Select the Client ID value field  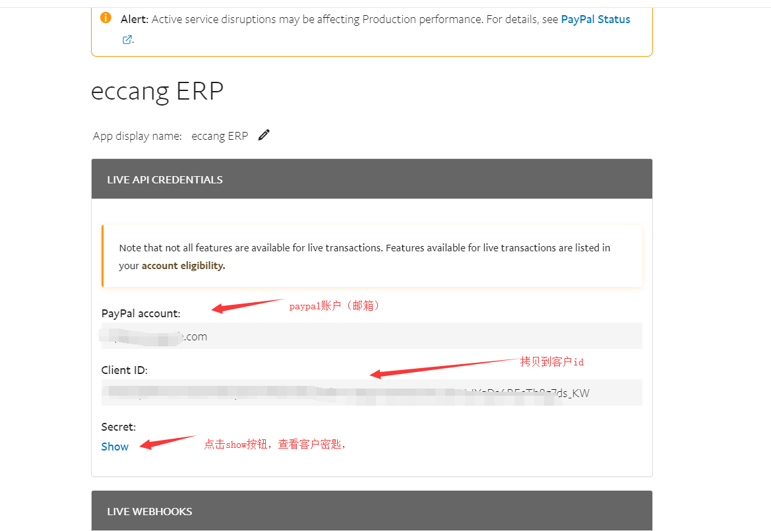(372, 392)
